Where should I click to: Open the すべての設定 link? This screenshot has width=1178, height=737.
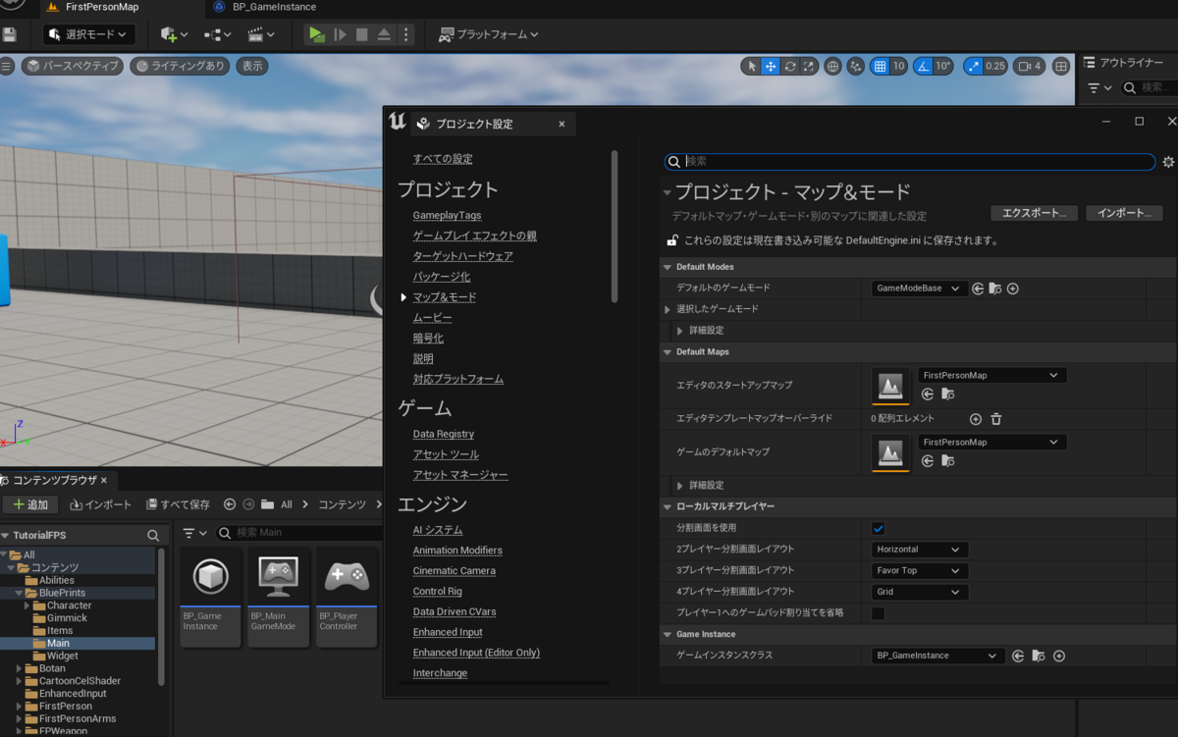click(x=443, y=159)
